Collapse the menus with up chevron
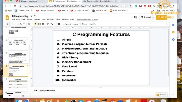The width and height of the screenshot is (182, 102). pyautogui.click(x=167, y=24)
